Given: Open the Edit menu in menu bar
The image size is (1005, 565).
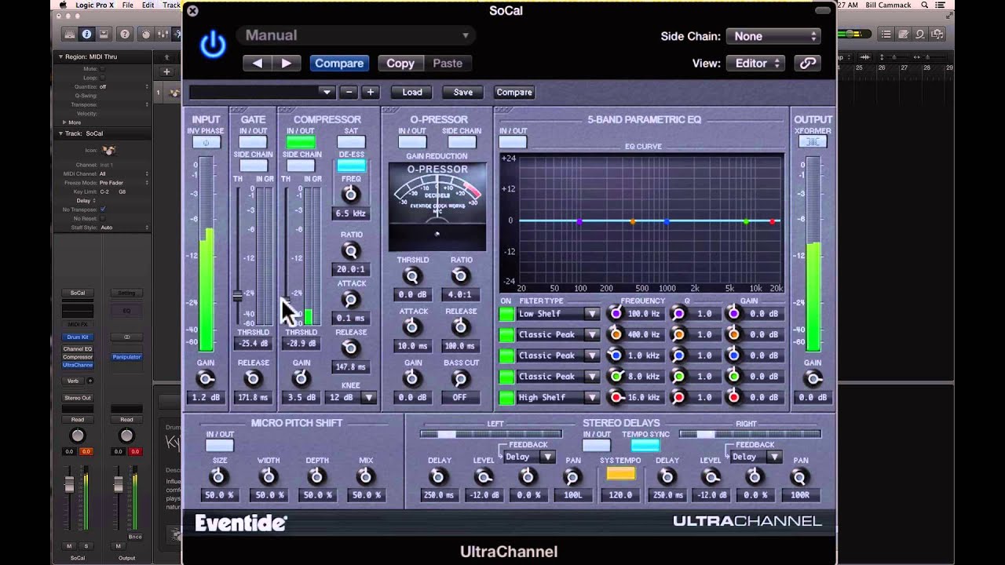Looking at the screenshot, I should click(x=148, y=5).
